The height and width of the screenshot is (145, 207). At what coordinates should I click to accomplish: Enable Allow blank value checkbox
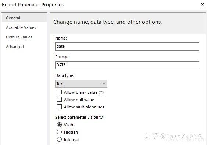59,92
